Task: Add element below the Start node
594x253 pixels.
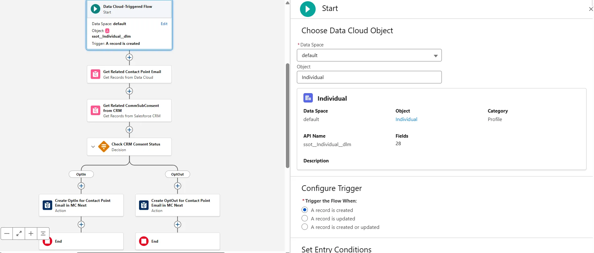Action: tap(129, 57)
